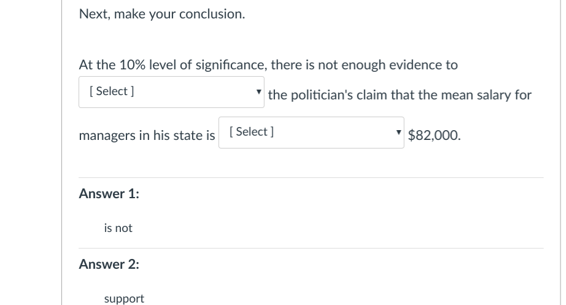Select the "support" answer text
The height and width of the screenshot is (305, 566).
click(124, 299)
